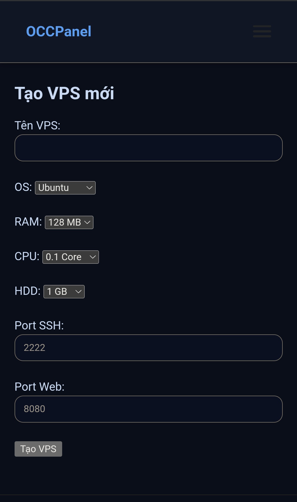Click the Port SSH label
This screenshot has width=297, height=502.
pyautogui.click(x=39, y=326)
